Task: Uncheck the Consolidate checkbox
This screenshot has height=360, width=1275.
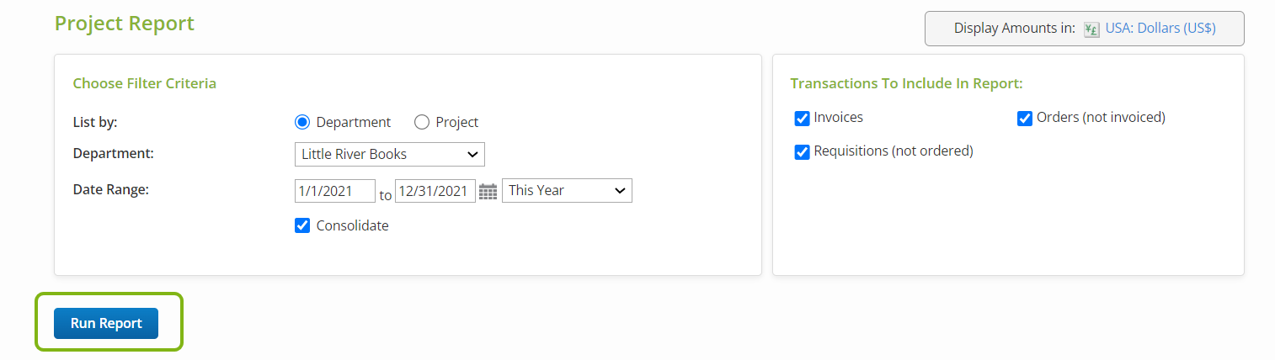Action: [x=303, y=225]
